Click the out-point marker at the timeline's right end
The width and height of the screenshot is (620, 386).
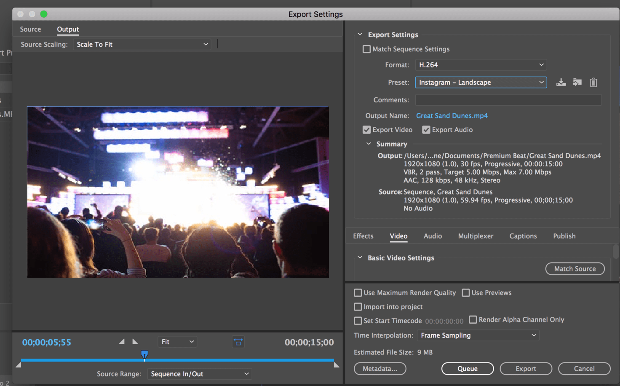click(336, 365)
